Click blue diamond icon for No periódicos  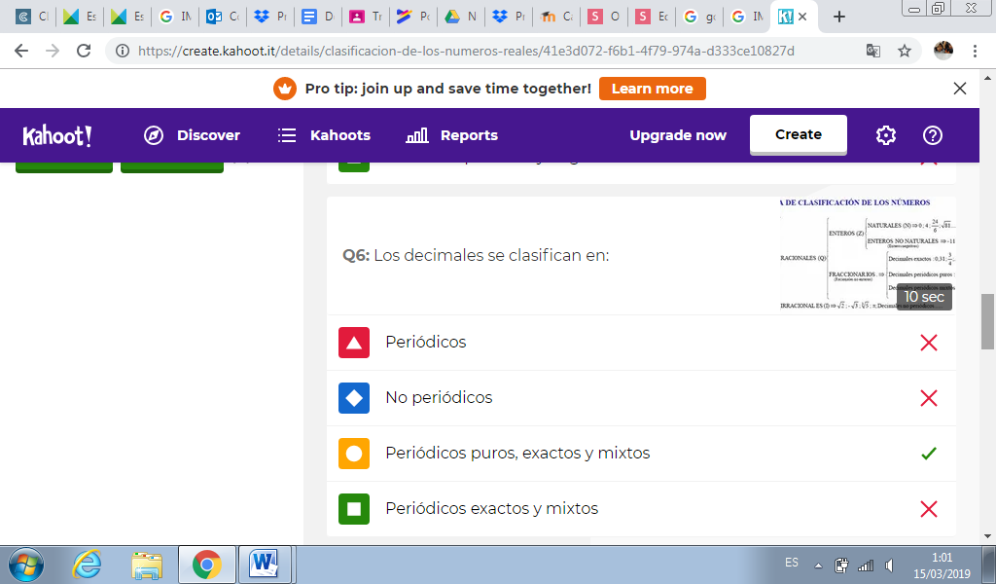pyautogui.click(x=354, y=398)
